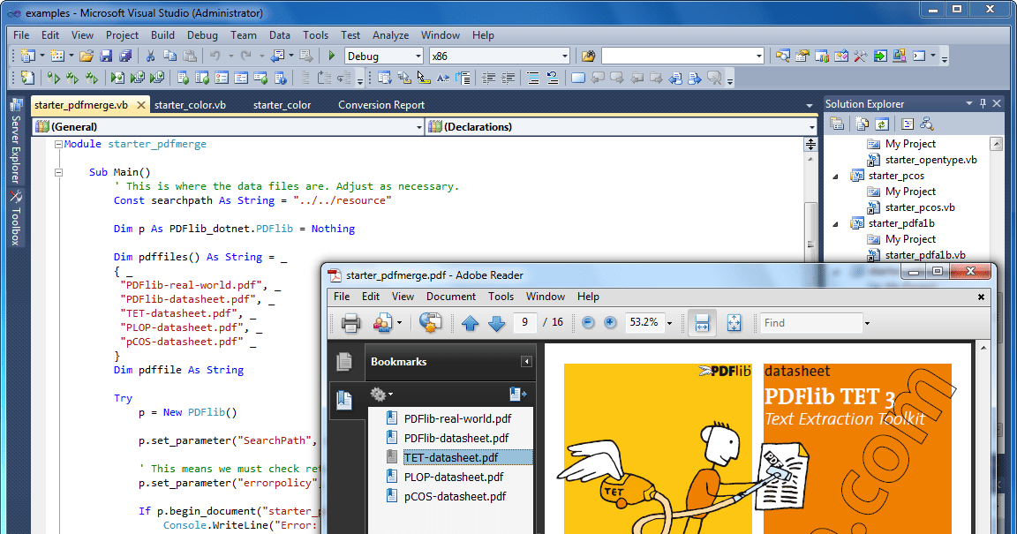
Task: Open the Find options dropdown in Adobe Reader
Action: tap(867, 323)
